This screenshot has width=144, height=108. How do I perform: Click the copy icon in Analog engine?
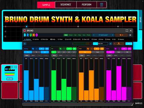(33, 49)
